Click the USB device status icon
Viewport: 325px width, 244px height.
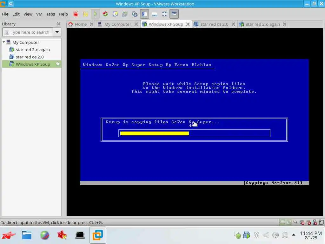[295, 222]
